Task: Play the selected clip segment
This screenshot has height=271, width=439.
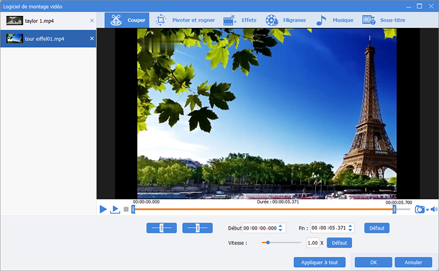Action: pyautogui.click(x=115, y=209)
